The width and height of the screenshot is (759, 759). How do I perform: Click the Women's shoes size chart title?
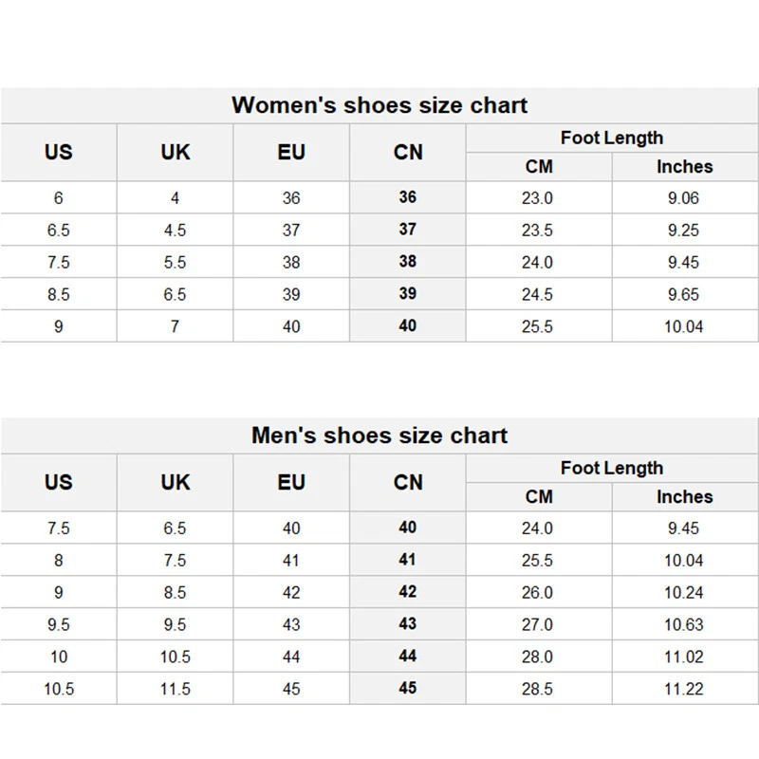pyautogui.click(x=379, y=105)
